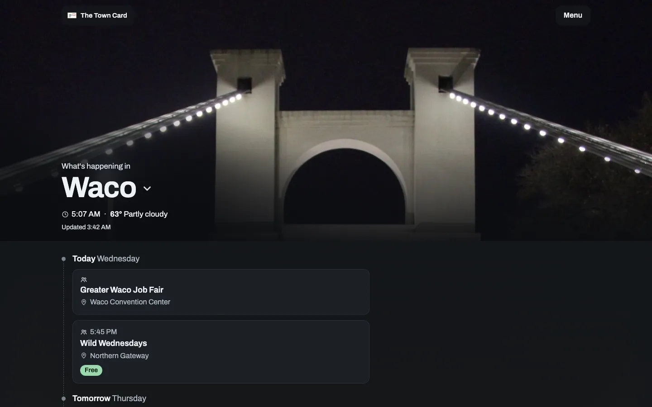This screenshot has height=407, width=652.
Task: Click the 63° Partly cloudy weather text
Action: [139, 214]
